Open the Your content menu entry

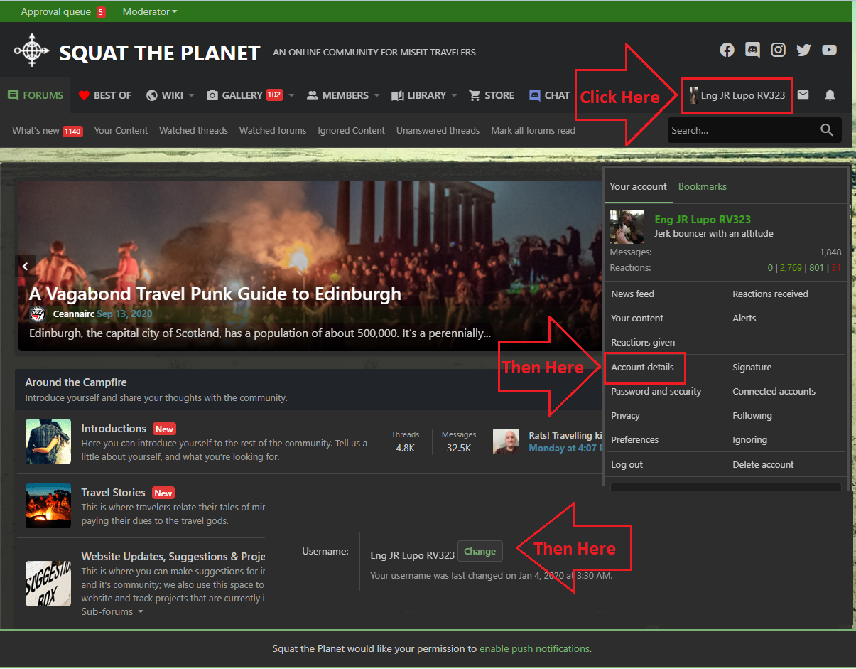(637, 318)
